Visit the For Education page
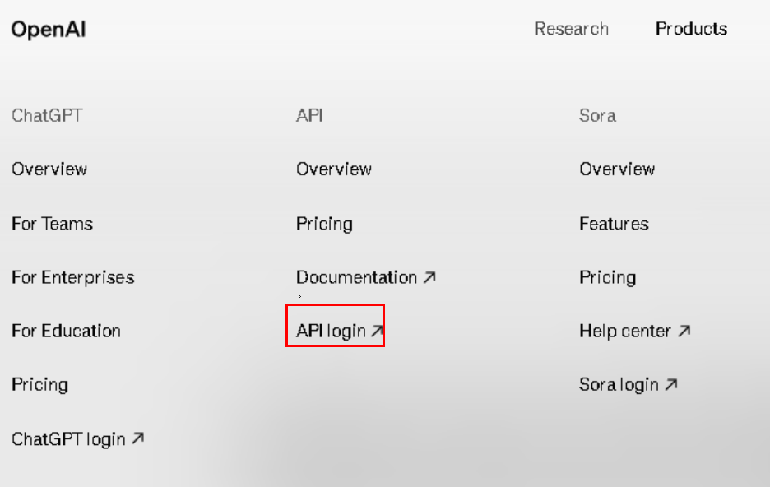Viewport: 770px width, 487px height. pyautogui.click(x=66, y=331)
